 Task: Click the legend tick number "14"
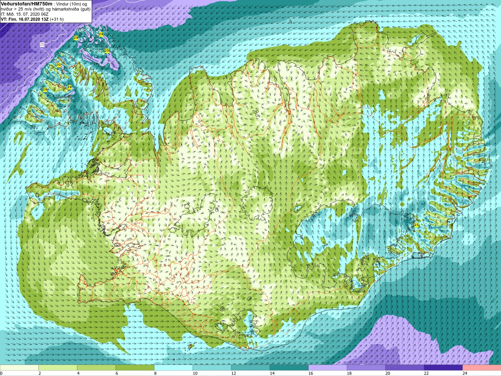tap(272, 373)
